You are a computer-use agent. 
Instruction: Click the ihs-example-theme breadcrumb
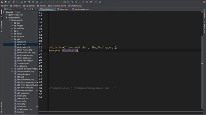coord(57,6)
